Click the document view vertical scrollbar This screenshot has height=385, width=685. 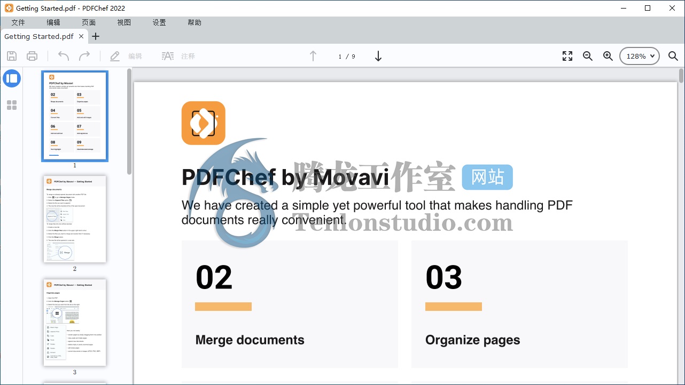[681, 76]
